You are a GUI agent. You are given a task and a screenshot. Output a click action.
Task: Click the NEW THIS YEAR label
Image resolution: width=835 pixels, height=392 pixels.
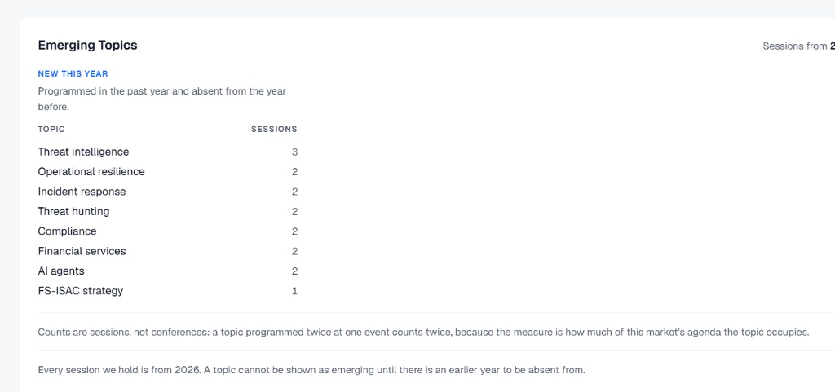(x=73, y=74)
